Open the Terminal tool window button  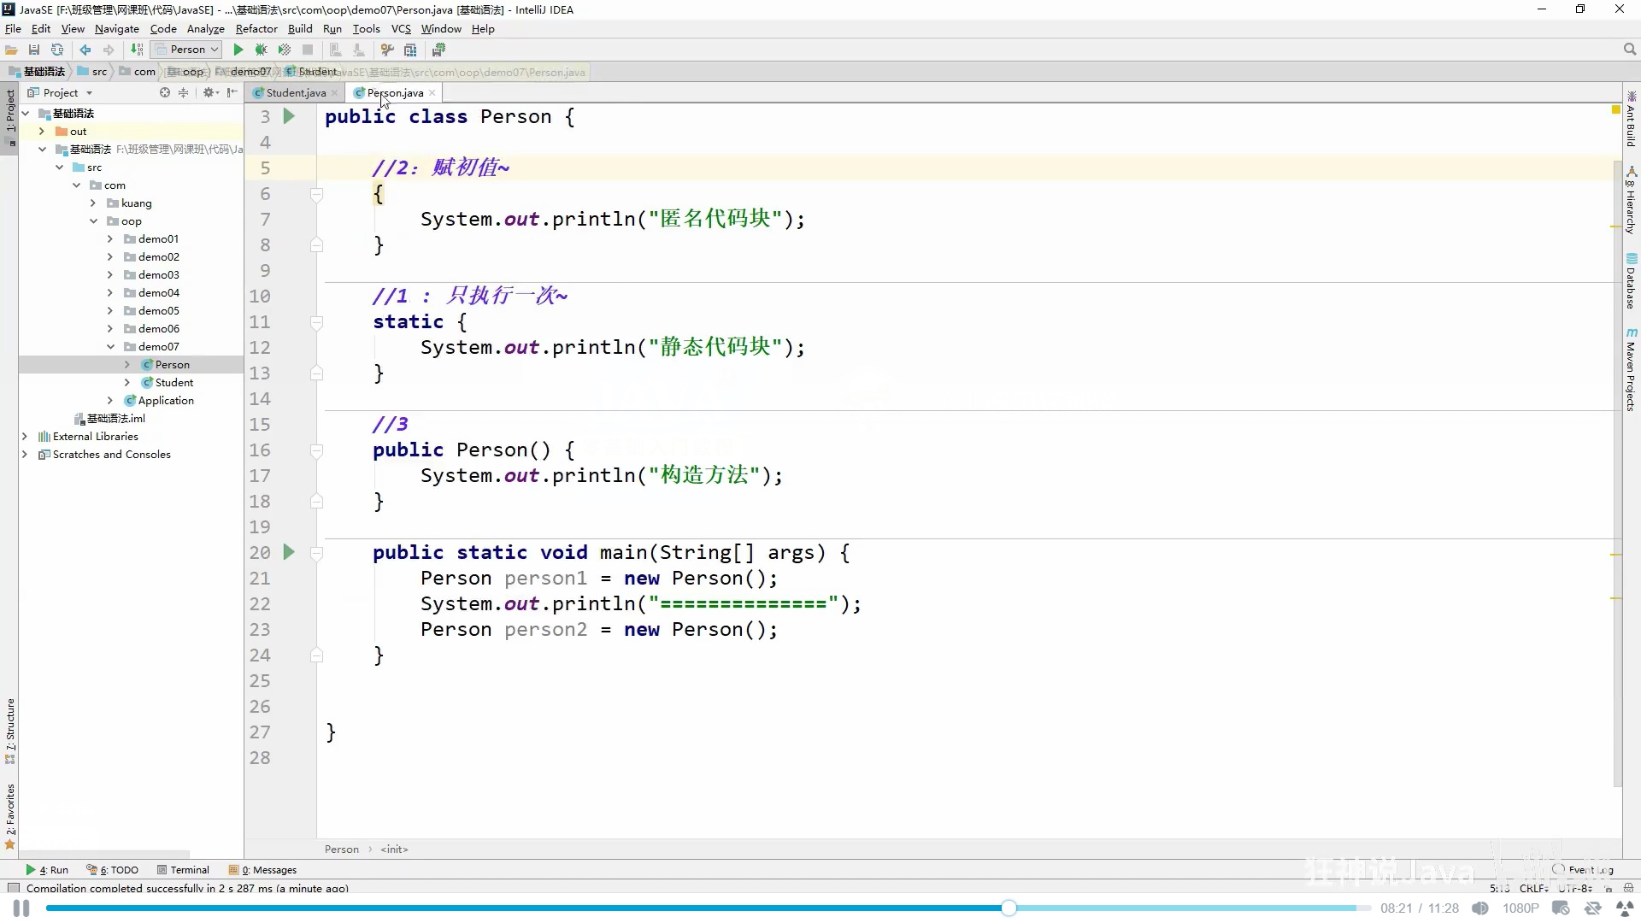coord(183,870)
